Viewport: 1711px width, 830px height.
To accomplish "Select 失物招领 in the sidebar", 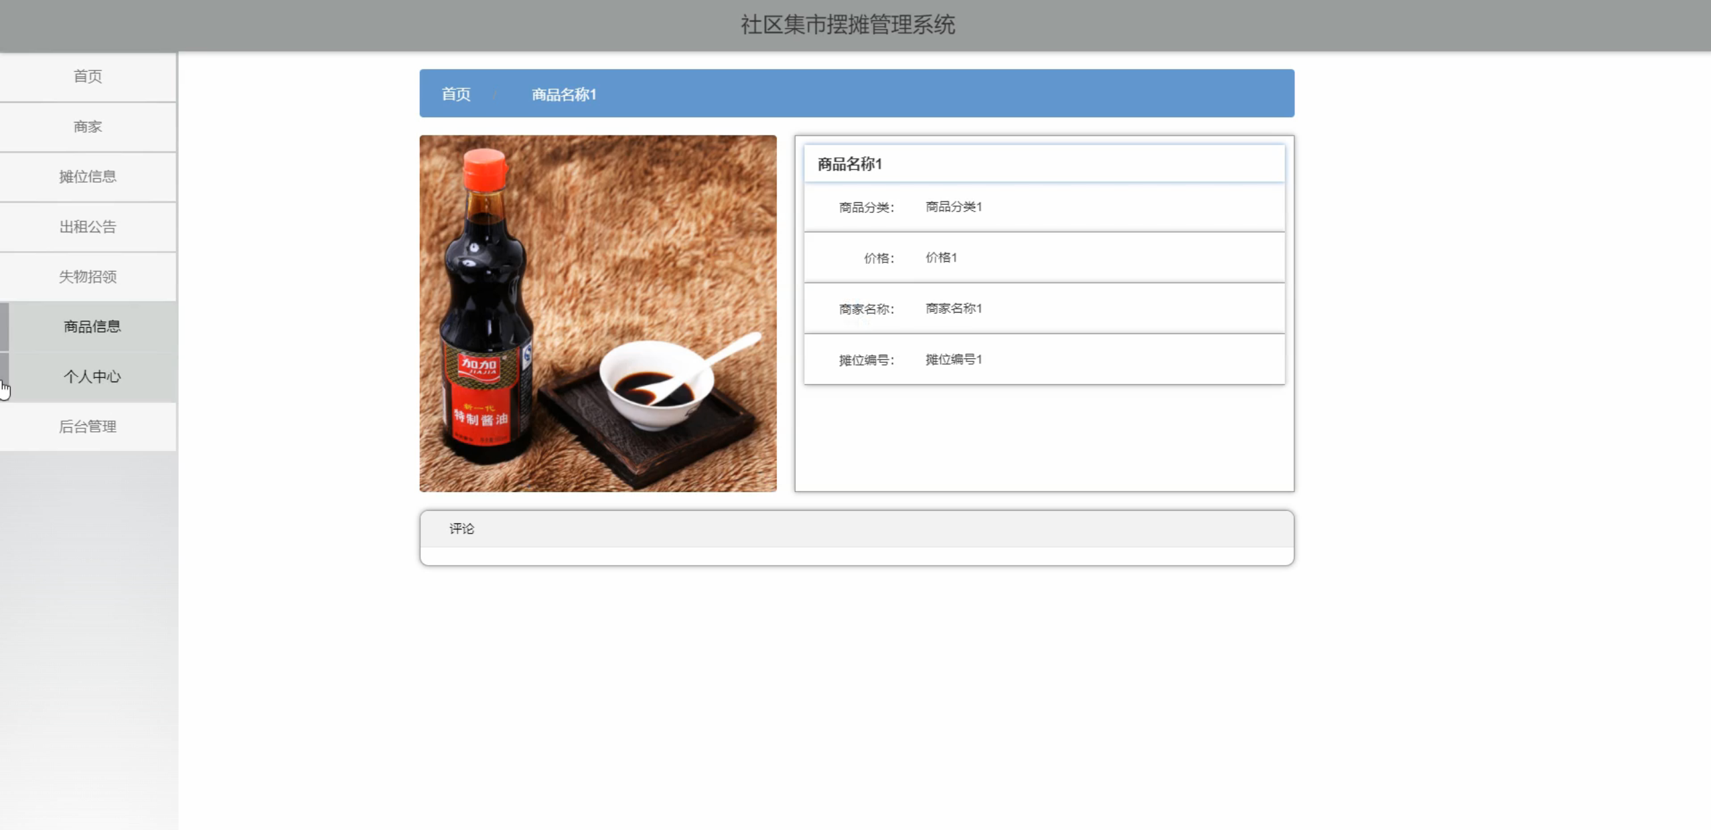I will click(x=88, y=276).
